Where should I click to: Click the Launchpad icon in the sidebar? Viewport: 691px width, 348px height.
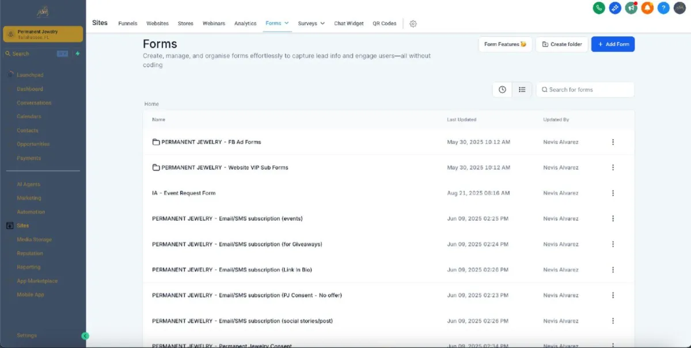click(x=11, y=75)
